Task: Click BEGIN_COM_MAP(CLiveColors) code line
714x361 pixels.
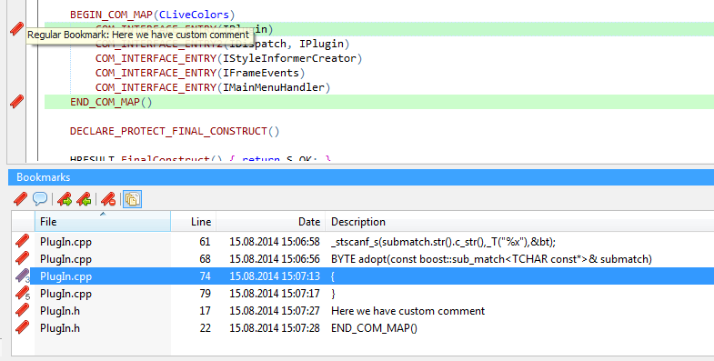Action: (153, 15)
